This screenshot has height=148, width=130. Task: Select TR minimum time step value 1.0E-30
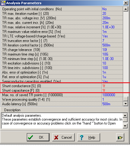108,59
